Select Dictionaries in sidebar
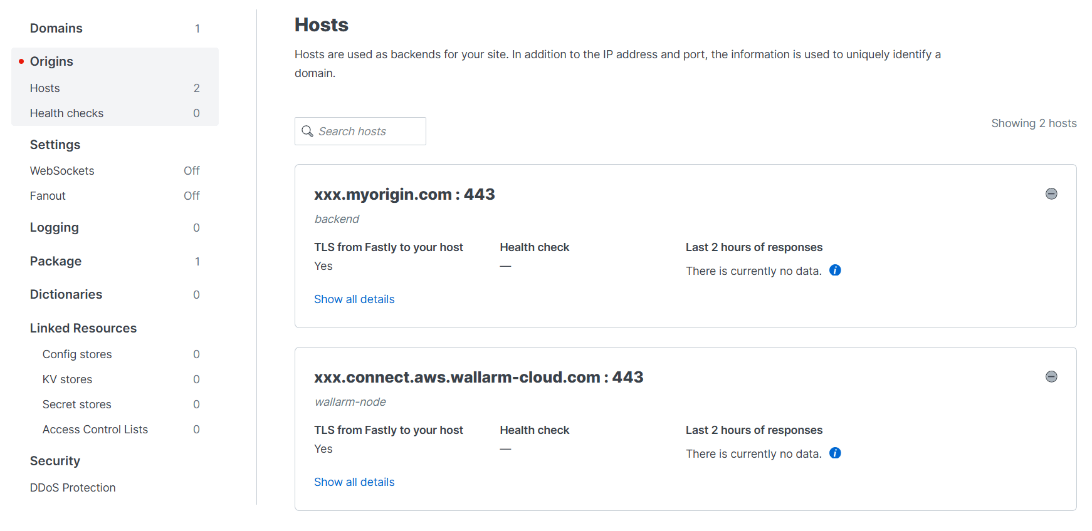Image resolution: width=1092 pixels, height=531 pixels. [66, 294]
